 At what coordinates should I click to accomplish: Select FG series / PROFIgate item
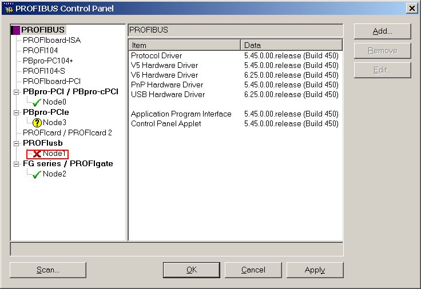pos(68,163)
